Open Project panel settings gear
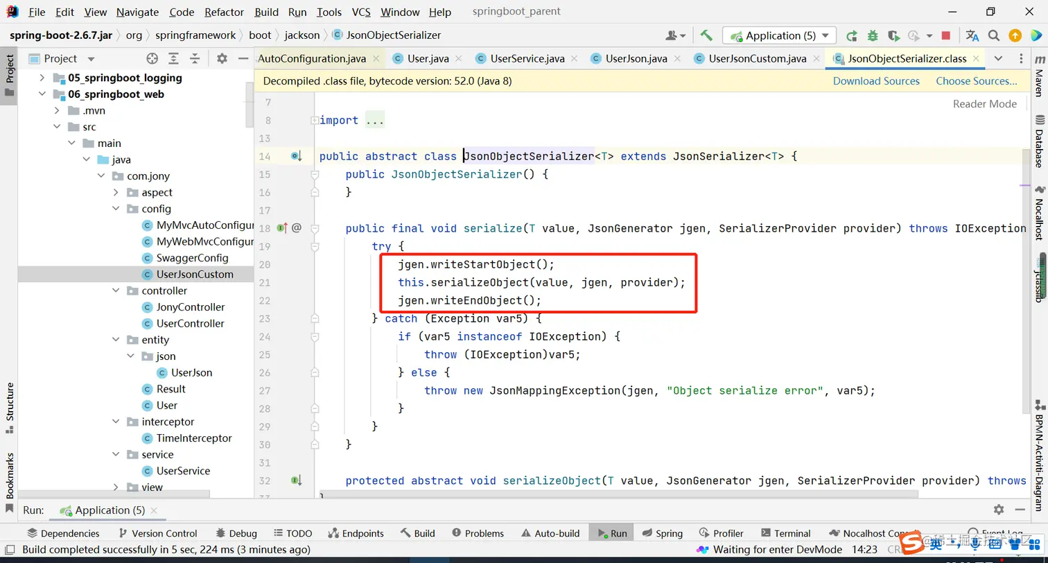Viewport: 1048px width, 563px height. point(222,58)
